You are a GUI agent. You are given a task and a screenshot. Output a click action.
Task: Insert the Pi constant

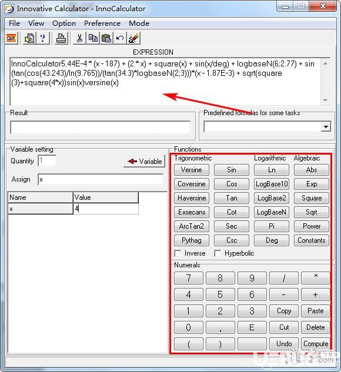(272, 226)
